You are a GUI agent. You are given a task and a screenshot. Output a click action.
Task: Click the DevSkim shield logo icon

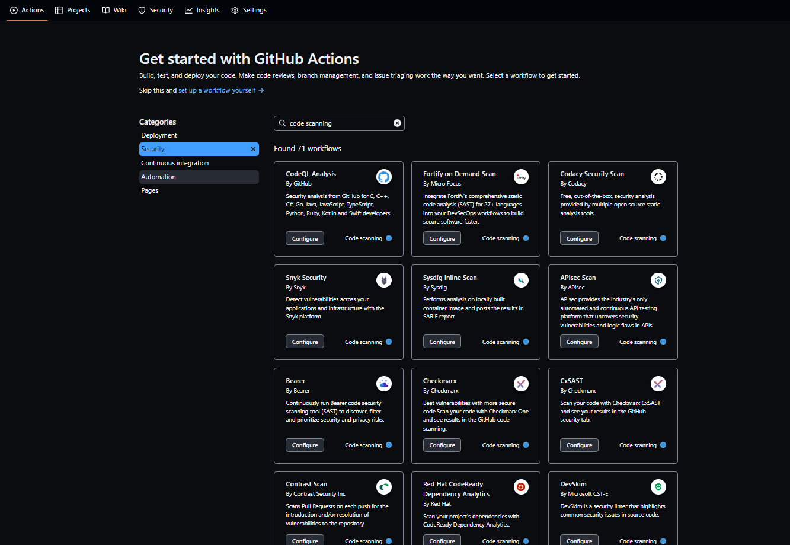click(658, 487)
